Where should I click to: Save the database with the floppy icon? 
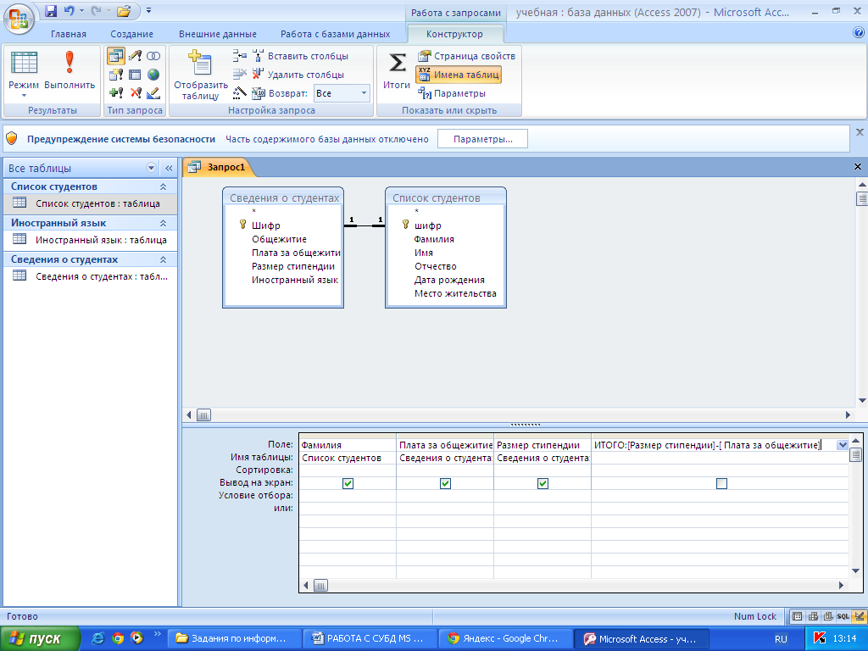51,10
